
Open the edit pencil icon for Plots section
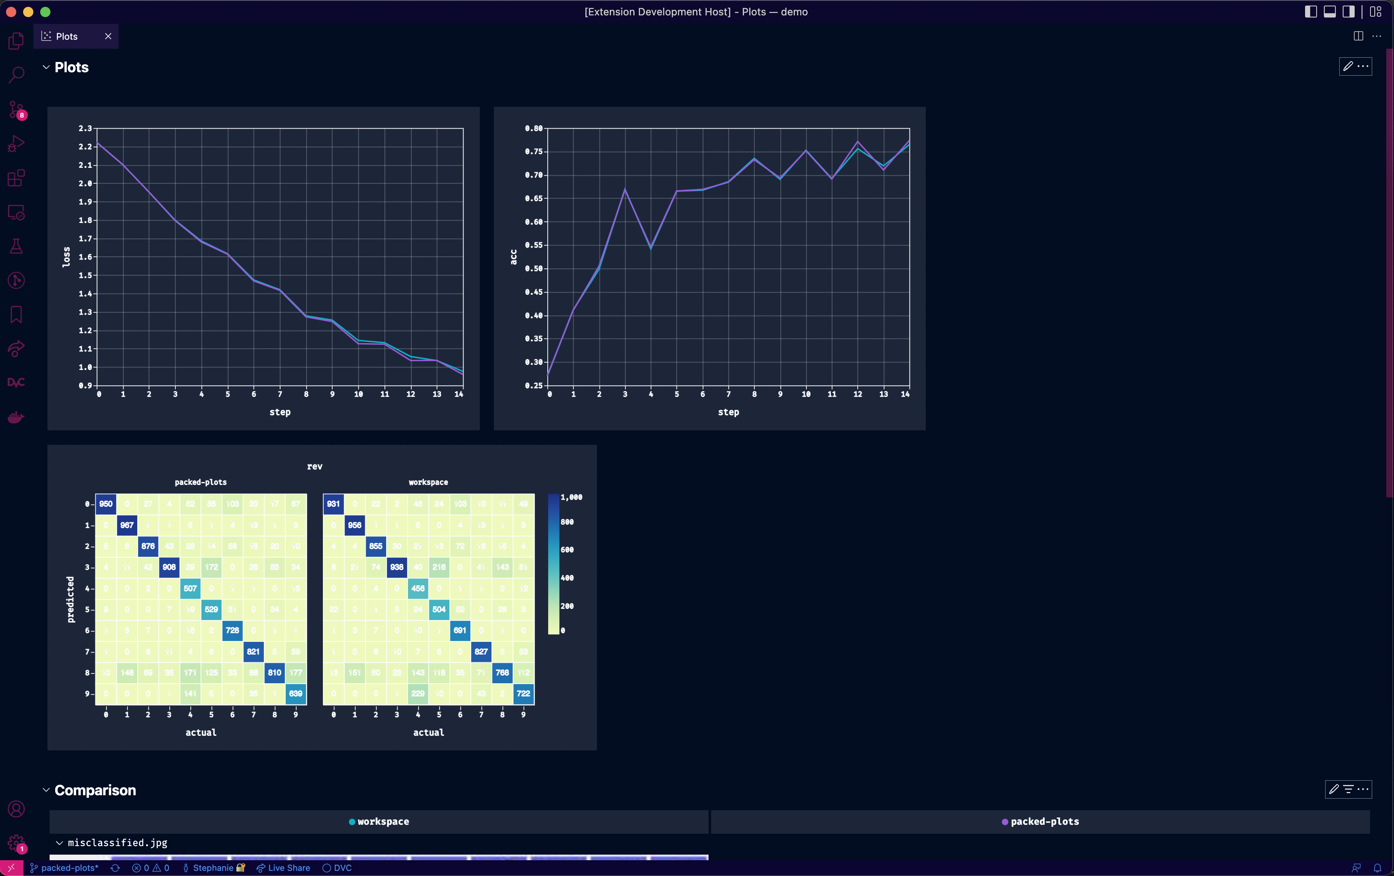[x=1348, y=67]
